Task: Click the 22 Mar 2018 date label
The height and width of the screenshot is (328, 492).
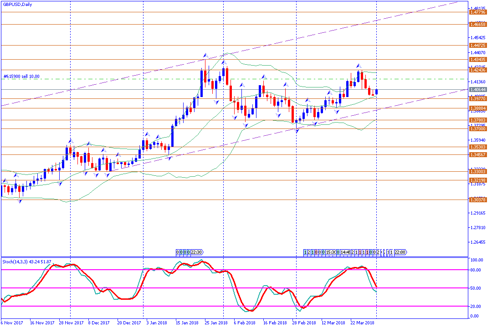Action: pos(363,323)
